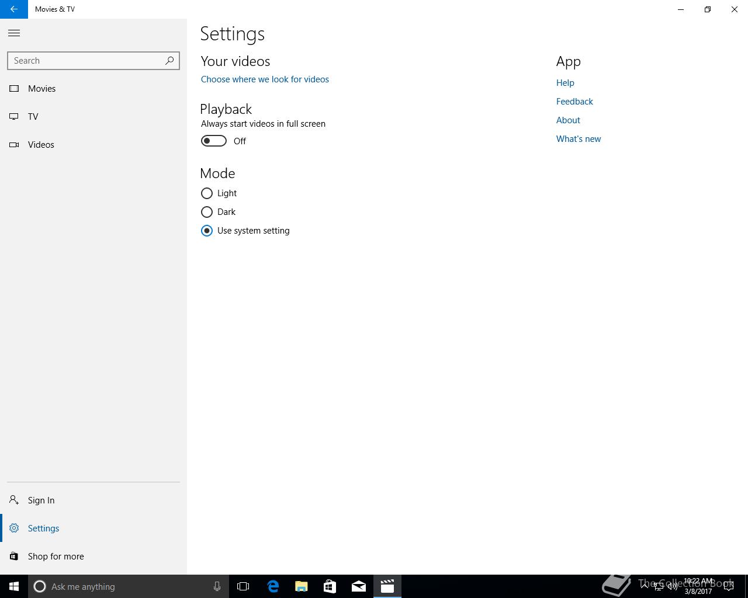Click Sign In in the sidebar
The width and height of the screenshot is (748, 598).
click(41, 500)
